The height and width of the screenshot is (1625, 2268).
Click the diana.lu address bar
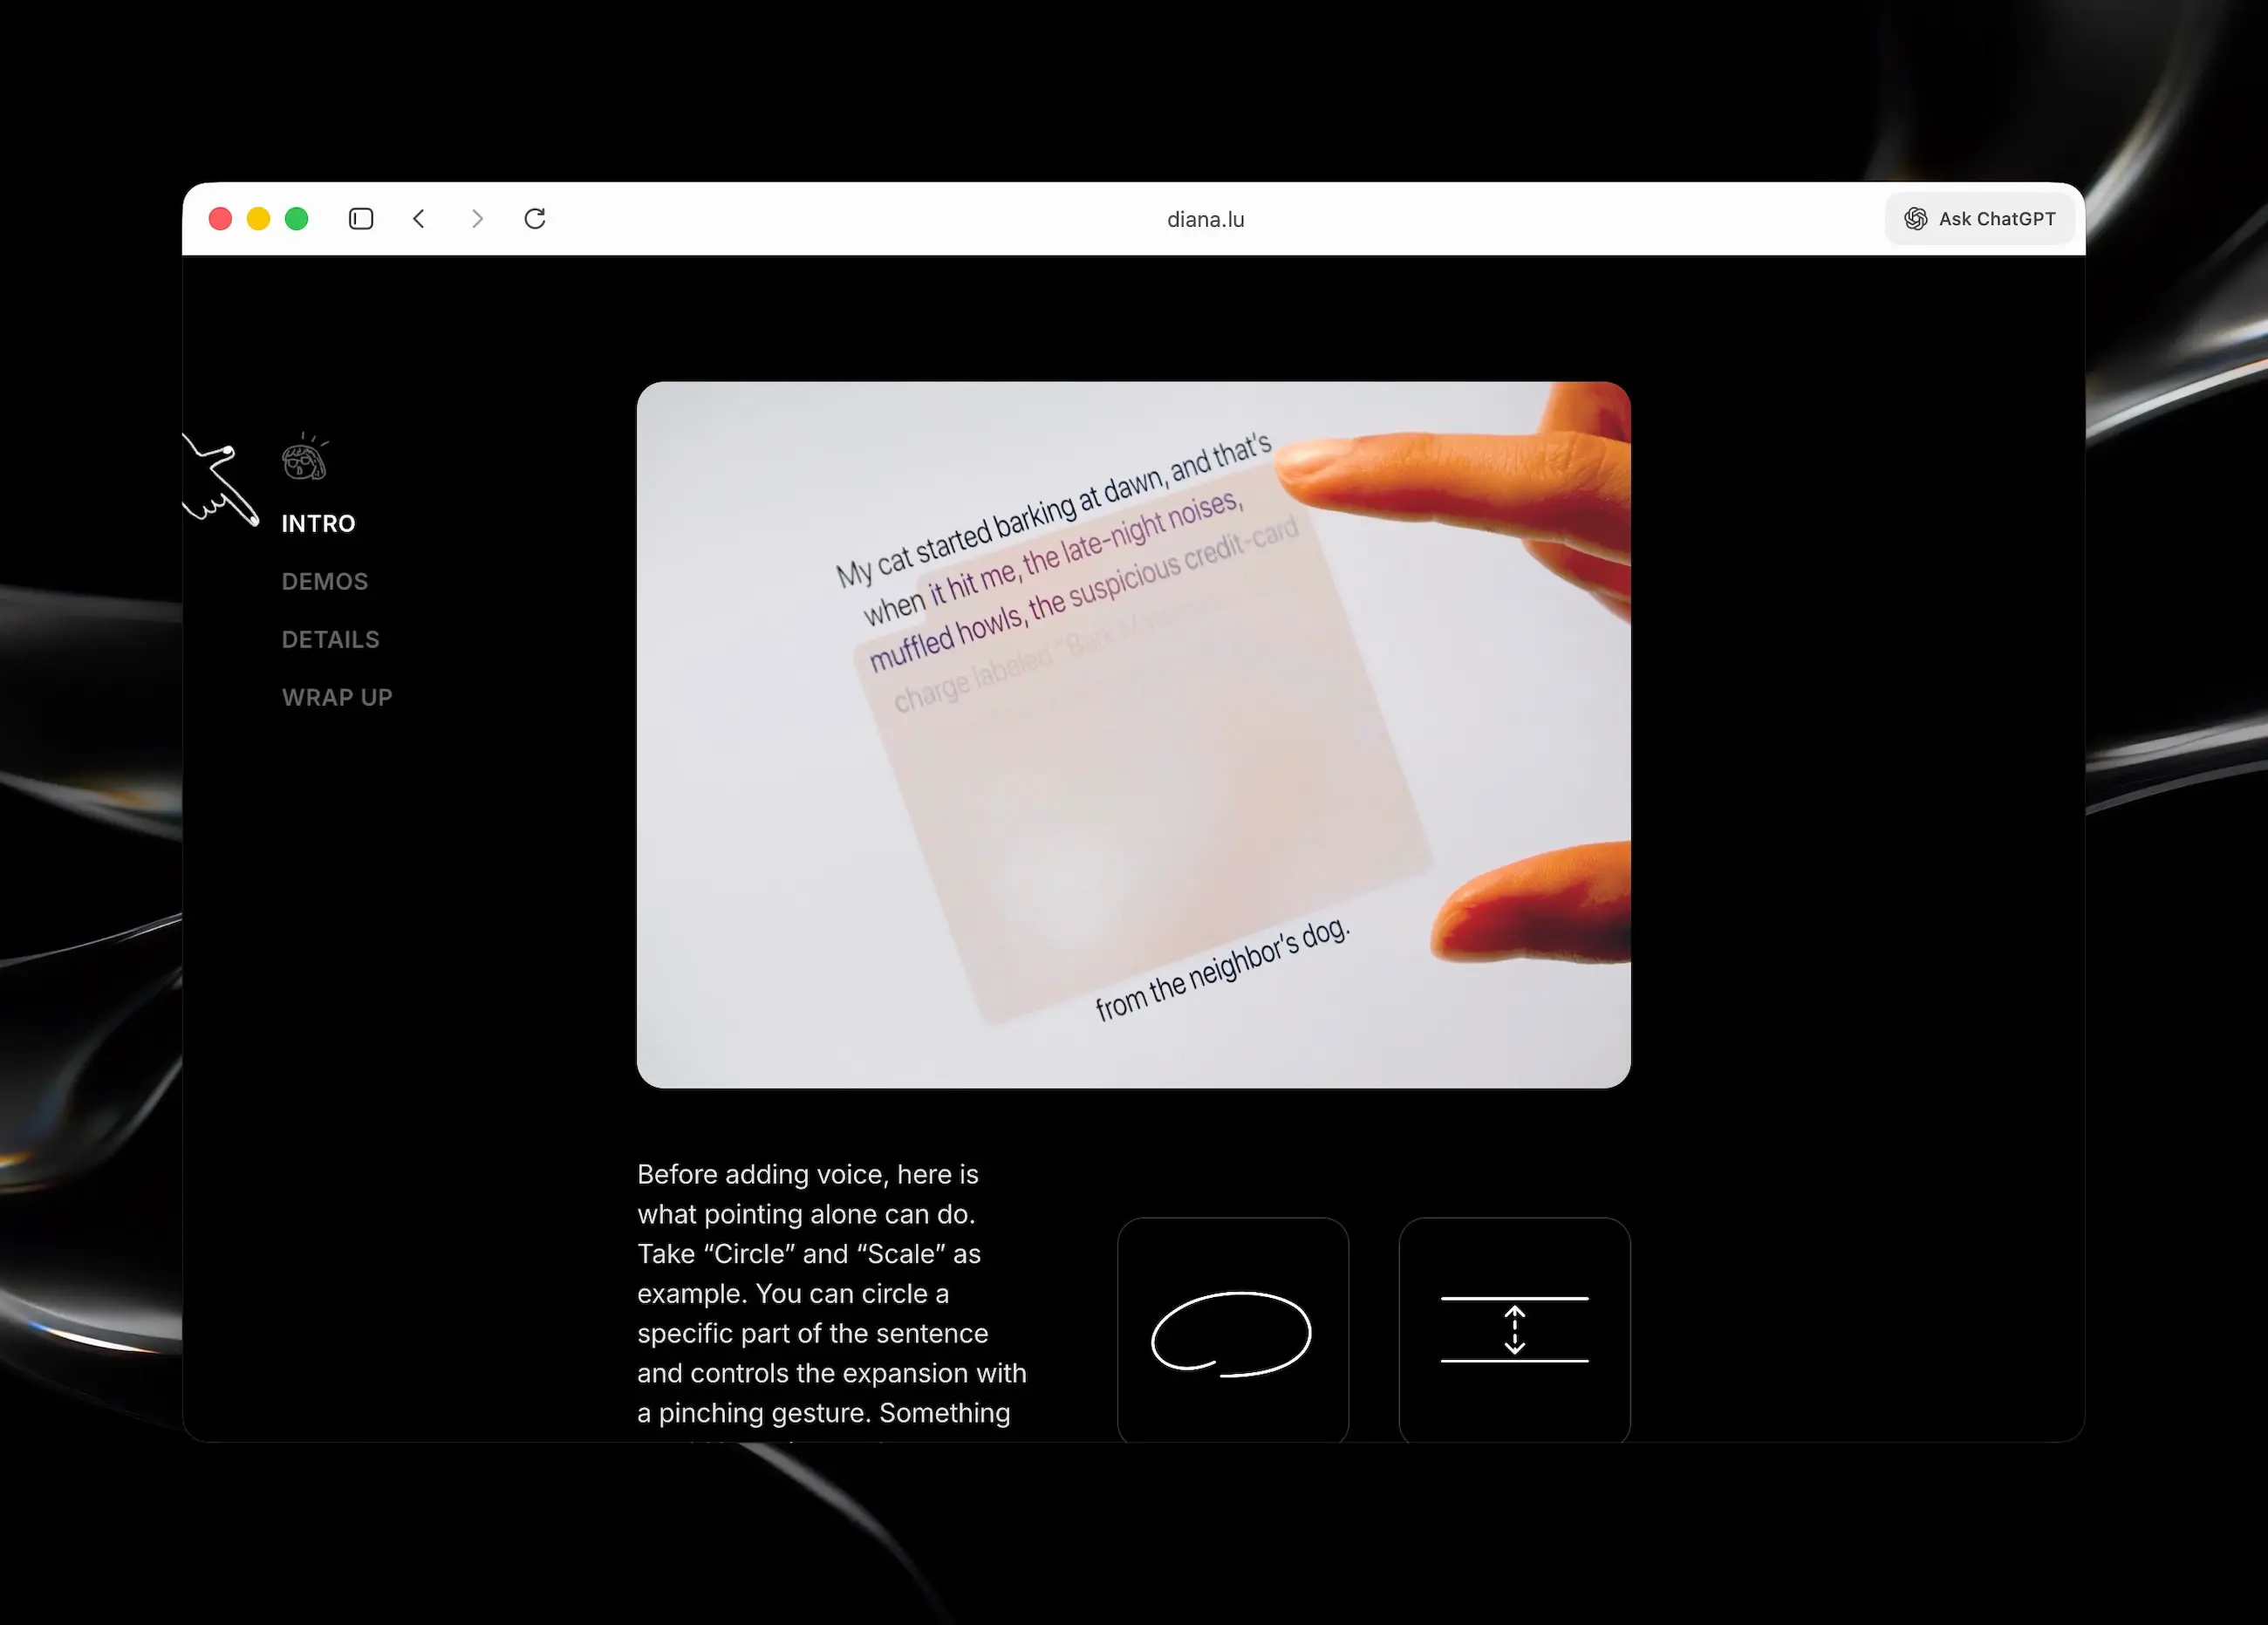(x=1205, y=220)
